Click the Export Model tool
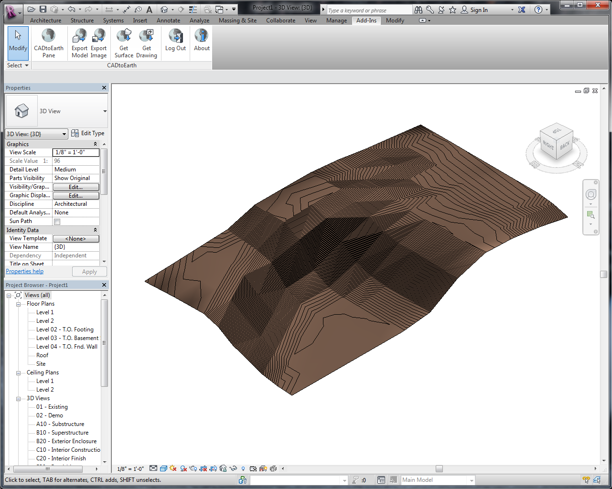The height and width of the screenshot is (489, 612). pos(79,43)
